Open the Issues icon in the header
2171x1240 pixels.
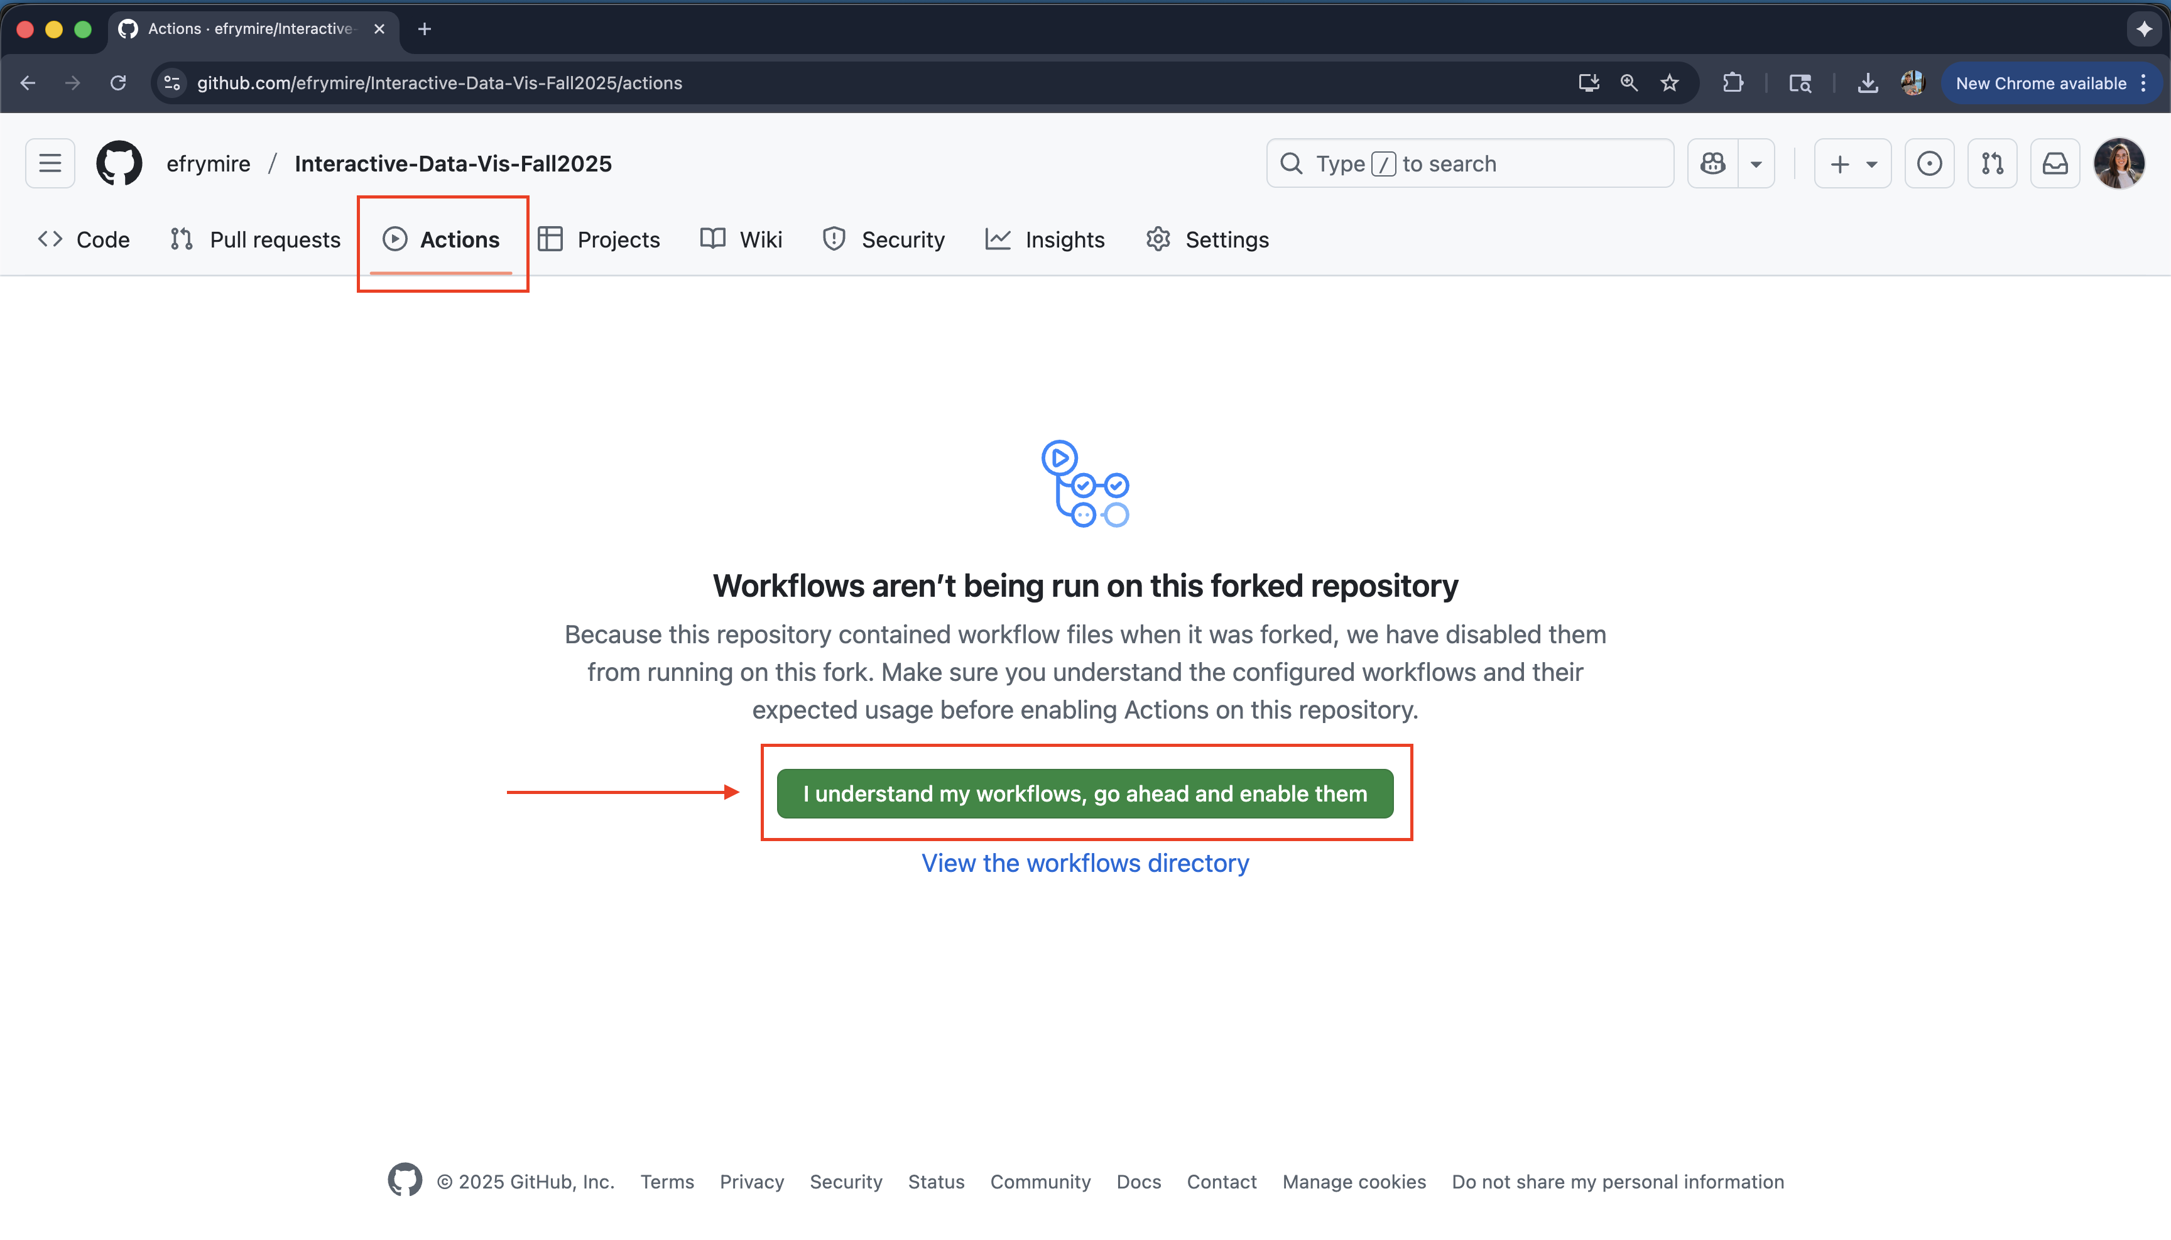tap(1929, 163)
